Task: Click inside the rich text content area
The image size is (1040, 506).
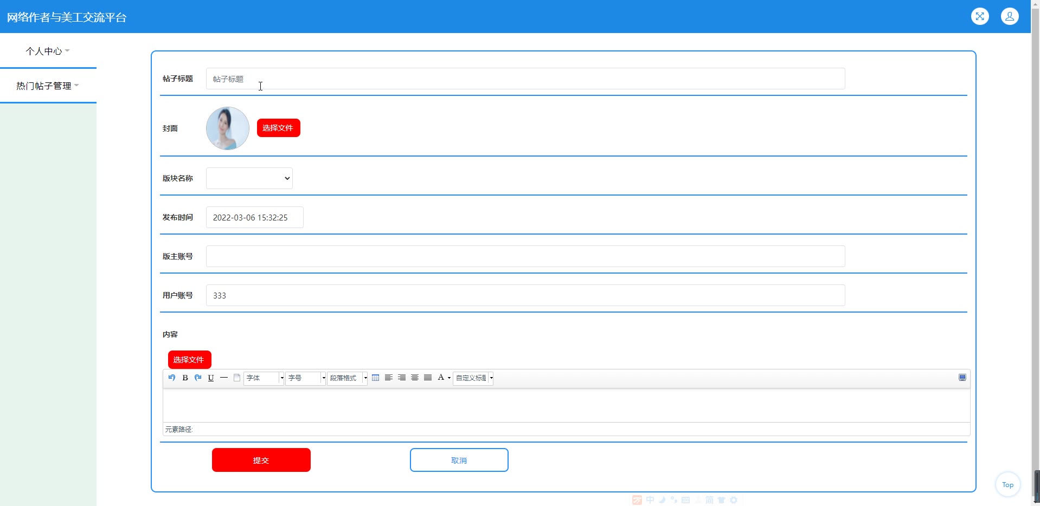Action: pyautogui.click(x=567, y=405)
